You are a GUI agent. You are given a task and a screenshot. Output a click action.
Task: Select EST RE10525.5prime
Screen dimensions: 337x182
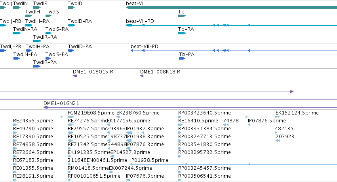pyautogui.click(x=88, y=137)
